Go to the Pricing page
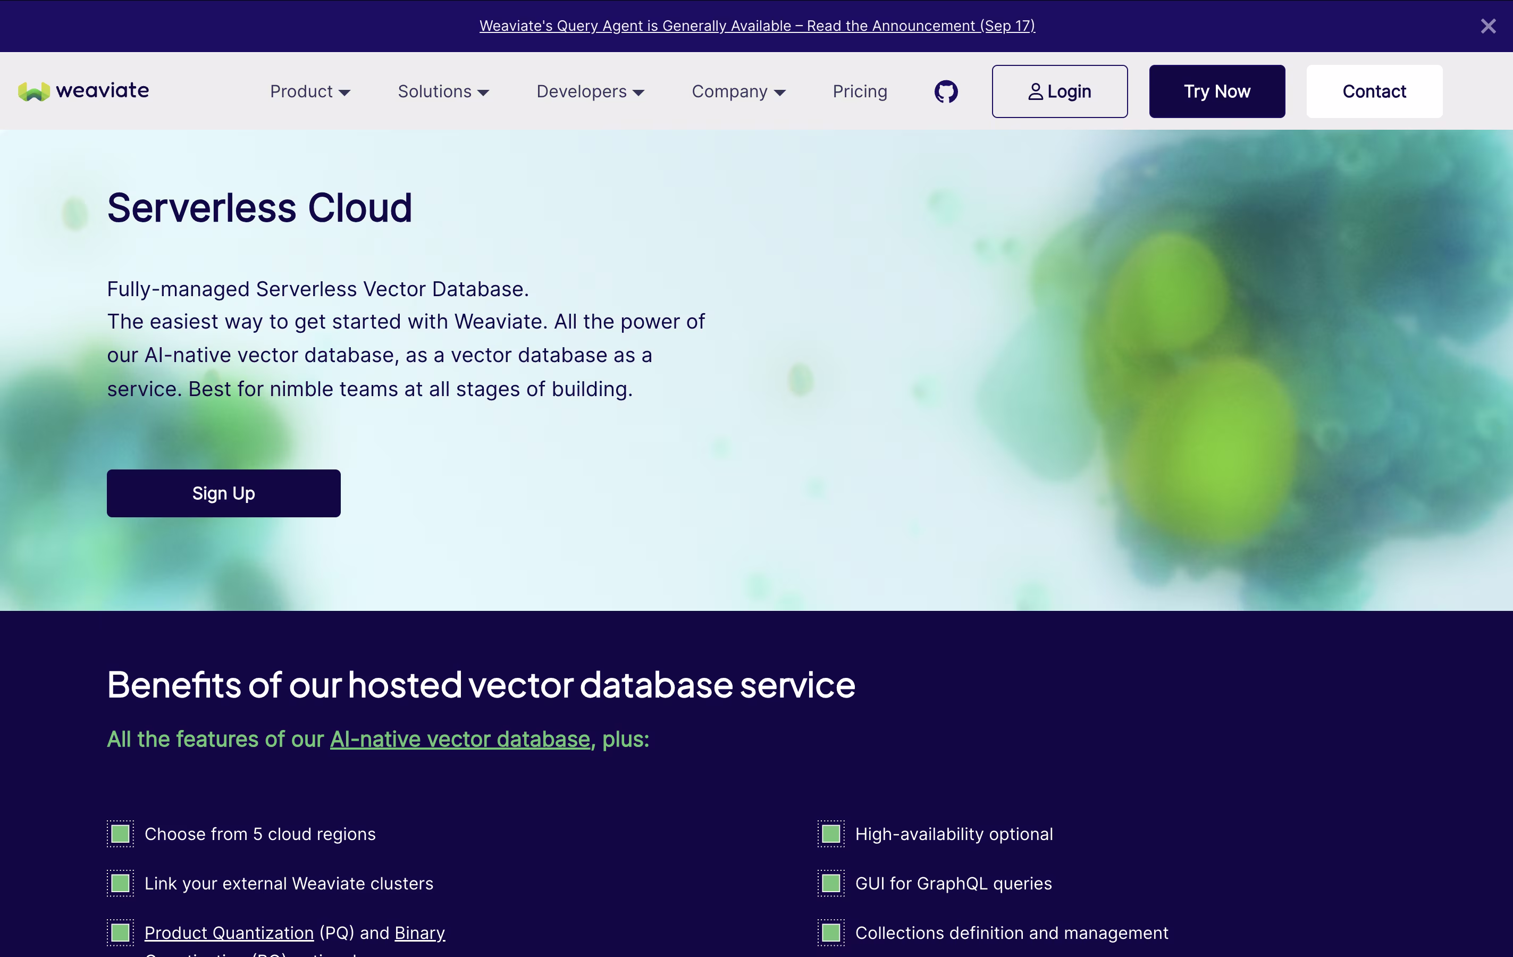This screenshot has width=1513, height=957. (860, 92)
